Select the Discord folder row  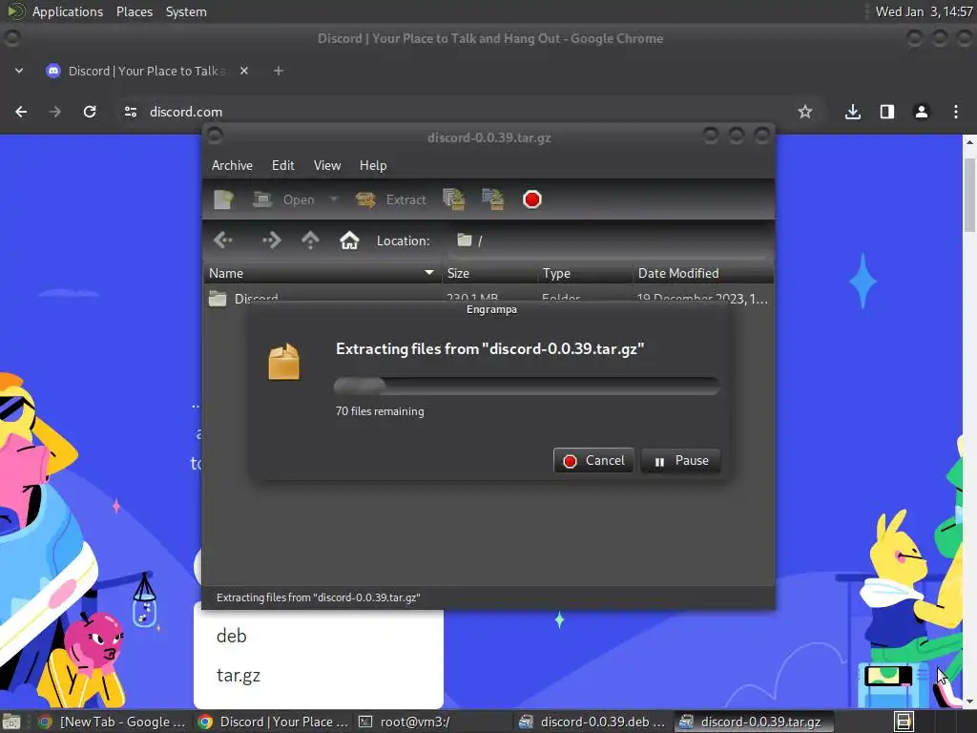coord(488,298)
